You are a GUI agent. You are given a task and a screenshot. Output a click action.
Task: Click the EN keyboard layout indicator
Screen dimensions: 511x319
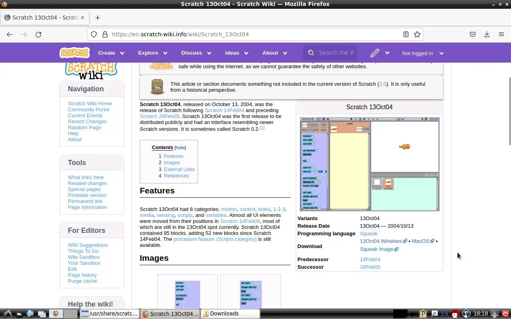pyautogui.click(x=444, y=314)
